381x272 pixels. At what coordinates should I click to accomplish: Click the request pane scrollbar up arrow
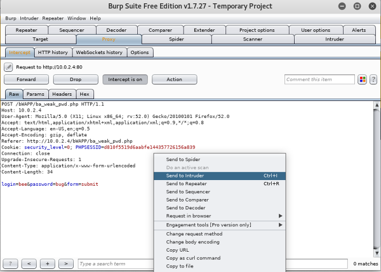[x=377, y=105]
